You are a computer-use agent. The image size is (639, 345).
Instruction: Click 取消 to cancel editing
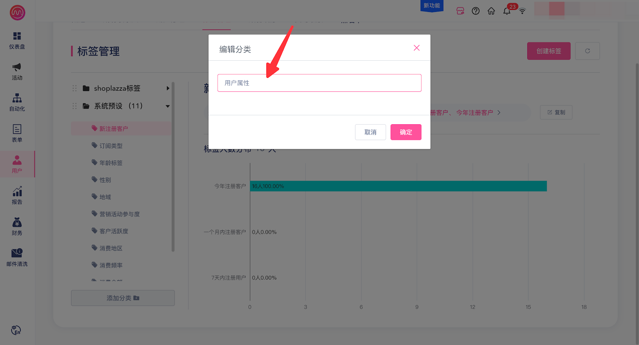coord(370,132)
